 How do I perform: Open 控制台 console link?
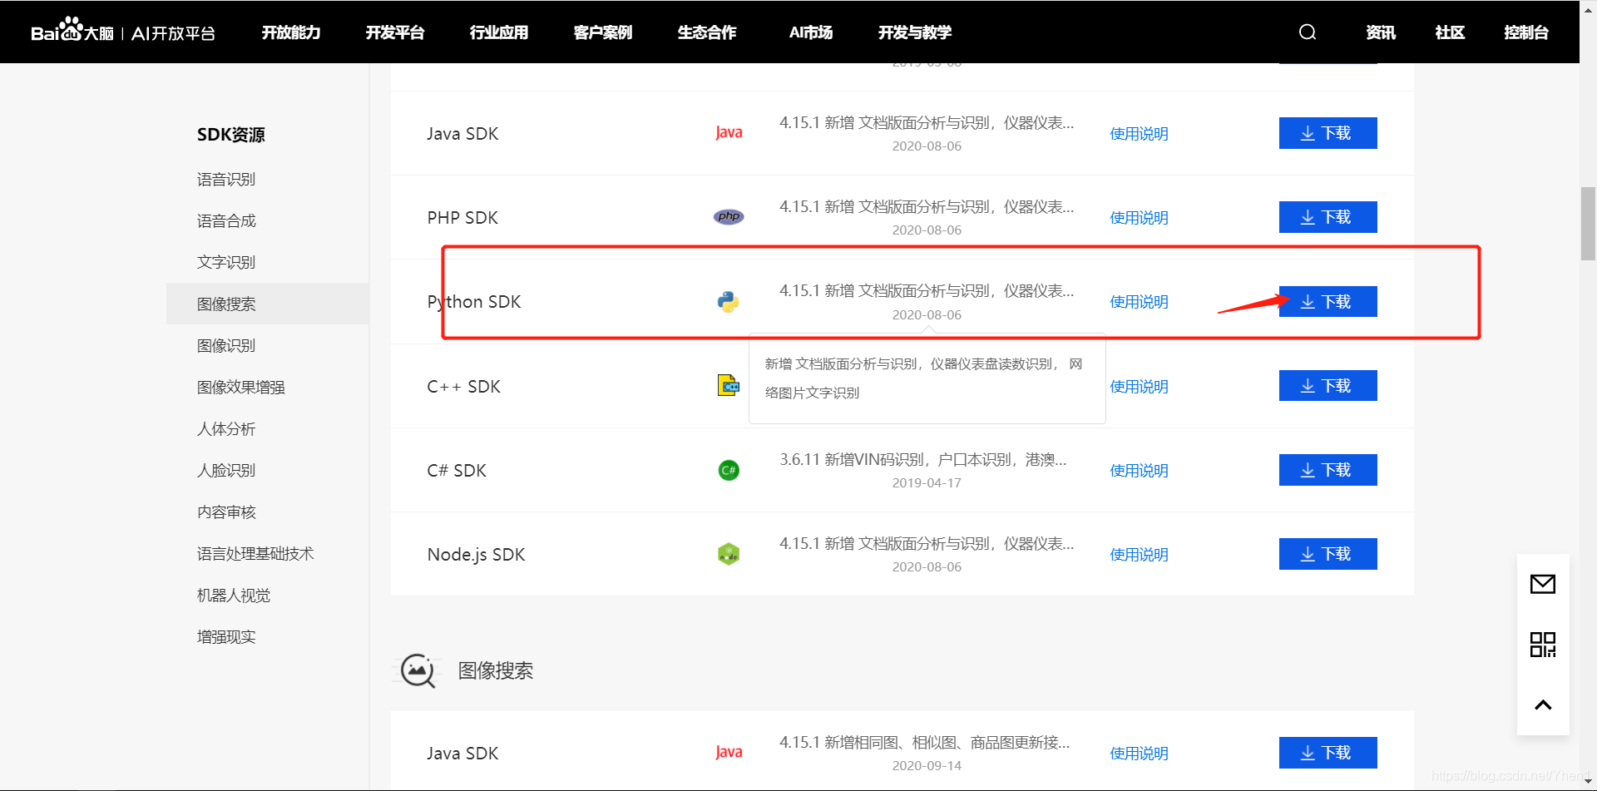(x=1526, y=32)
